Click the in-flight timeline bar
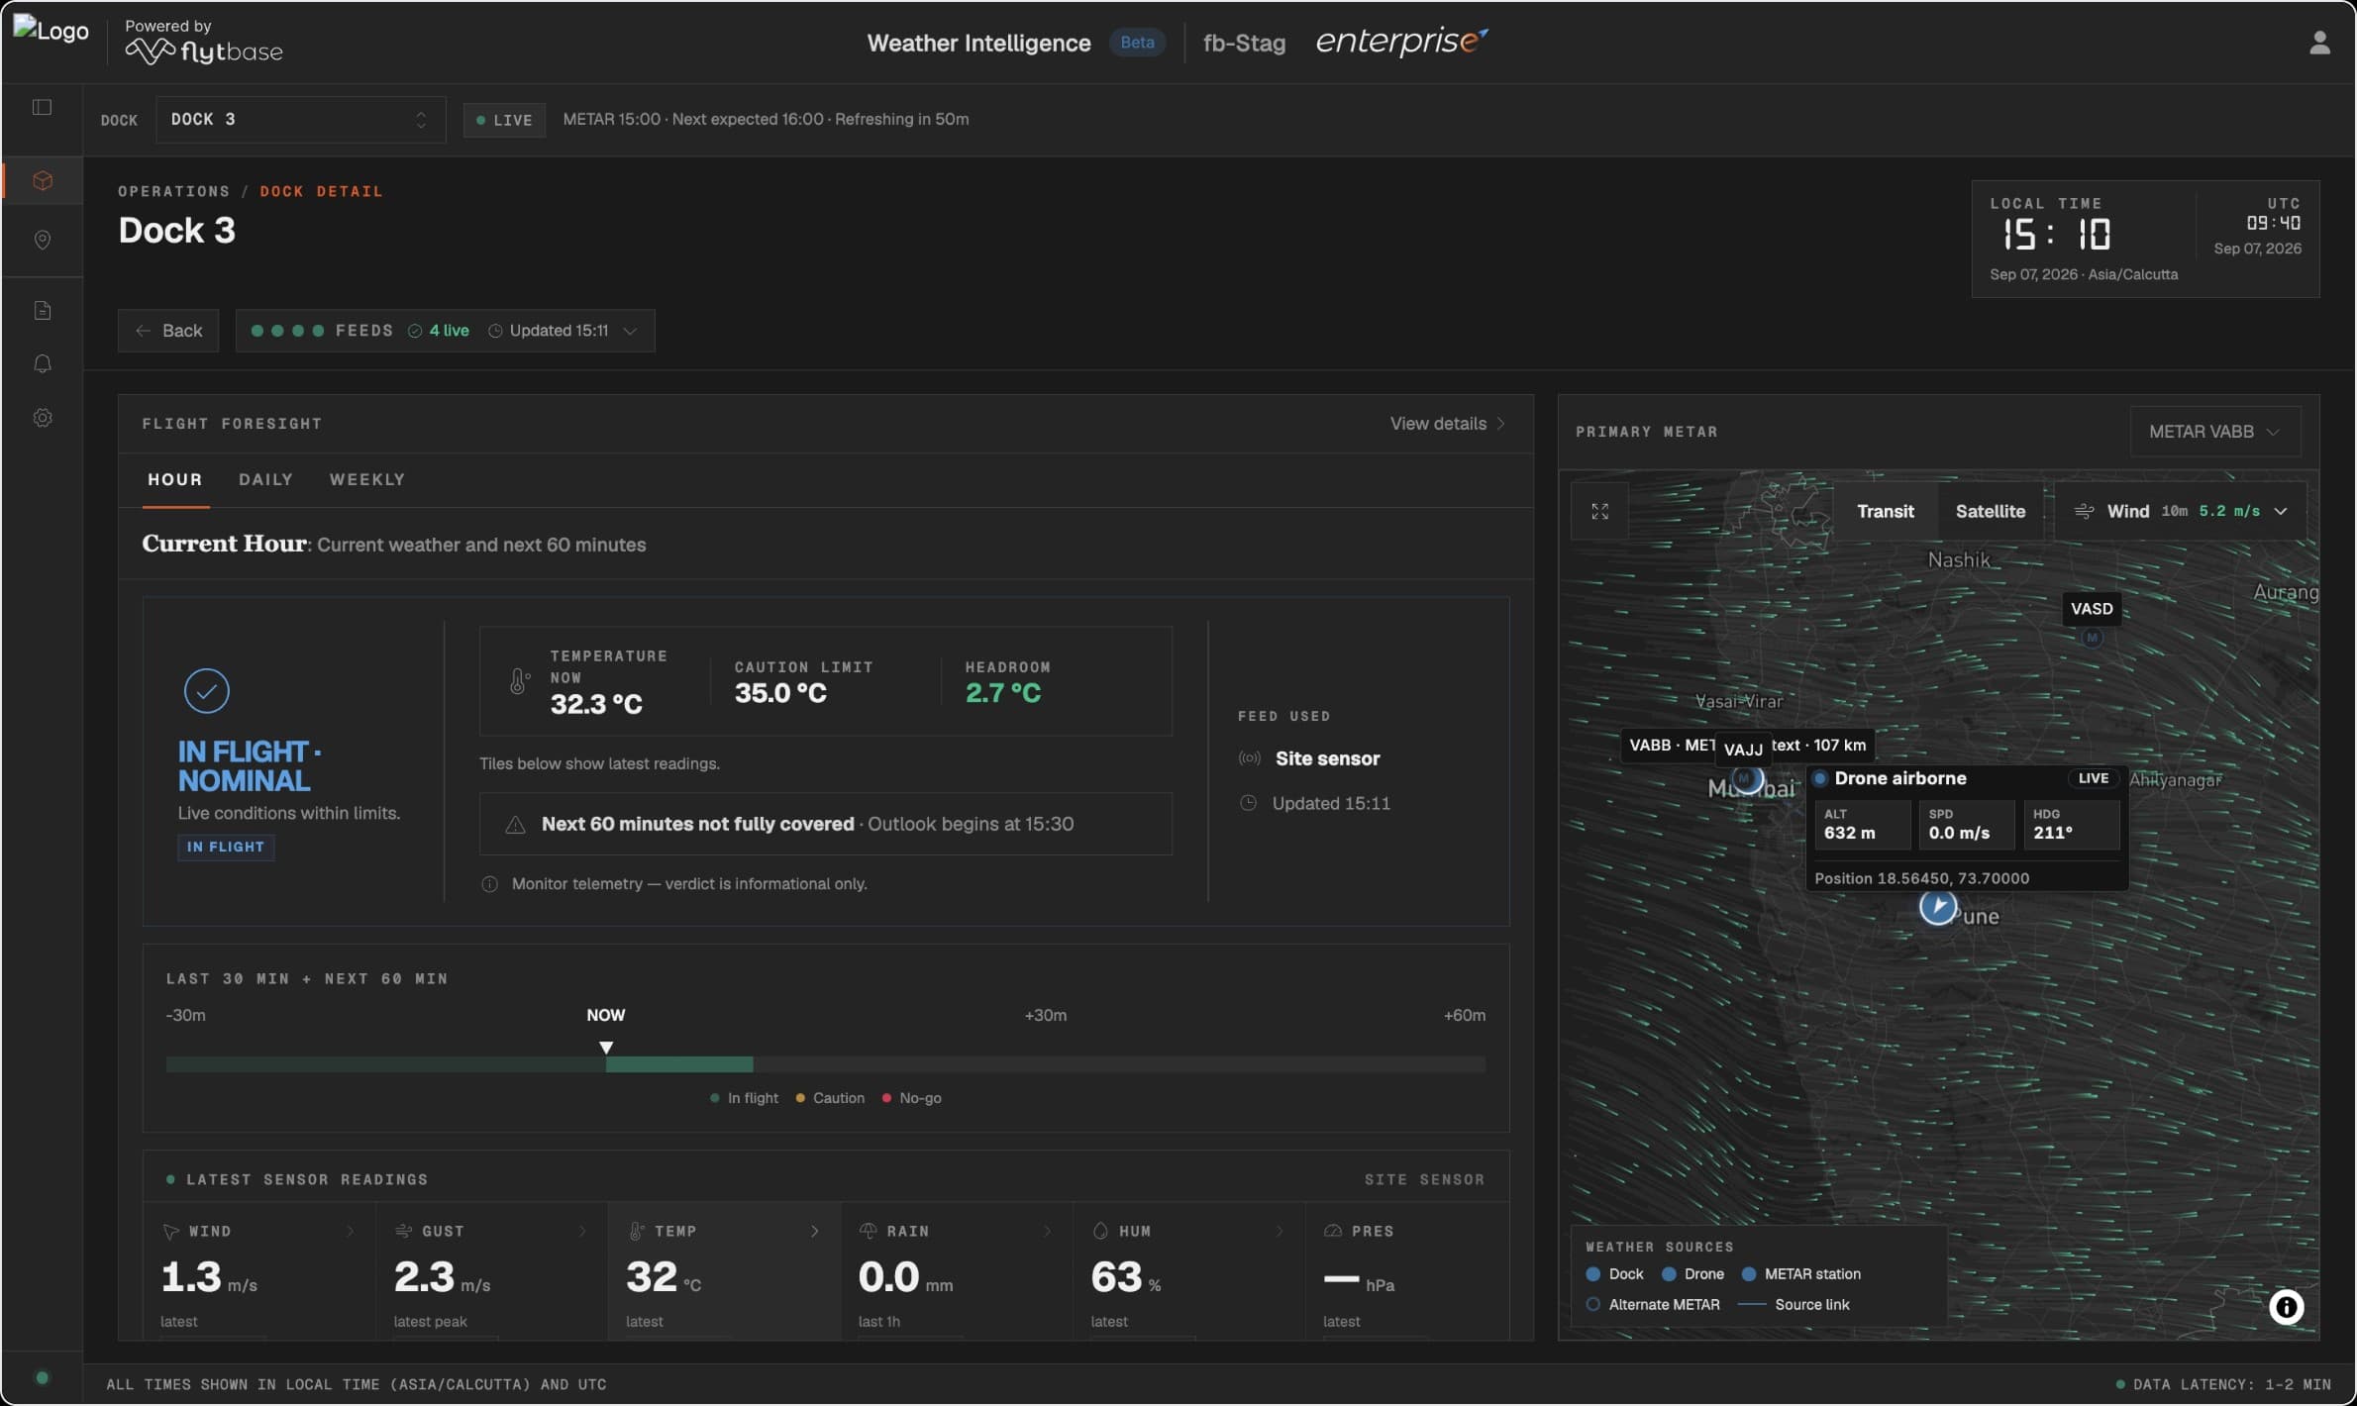The image size is (2357, 1406). [679, 1064]
